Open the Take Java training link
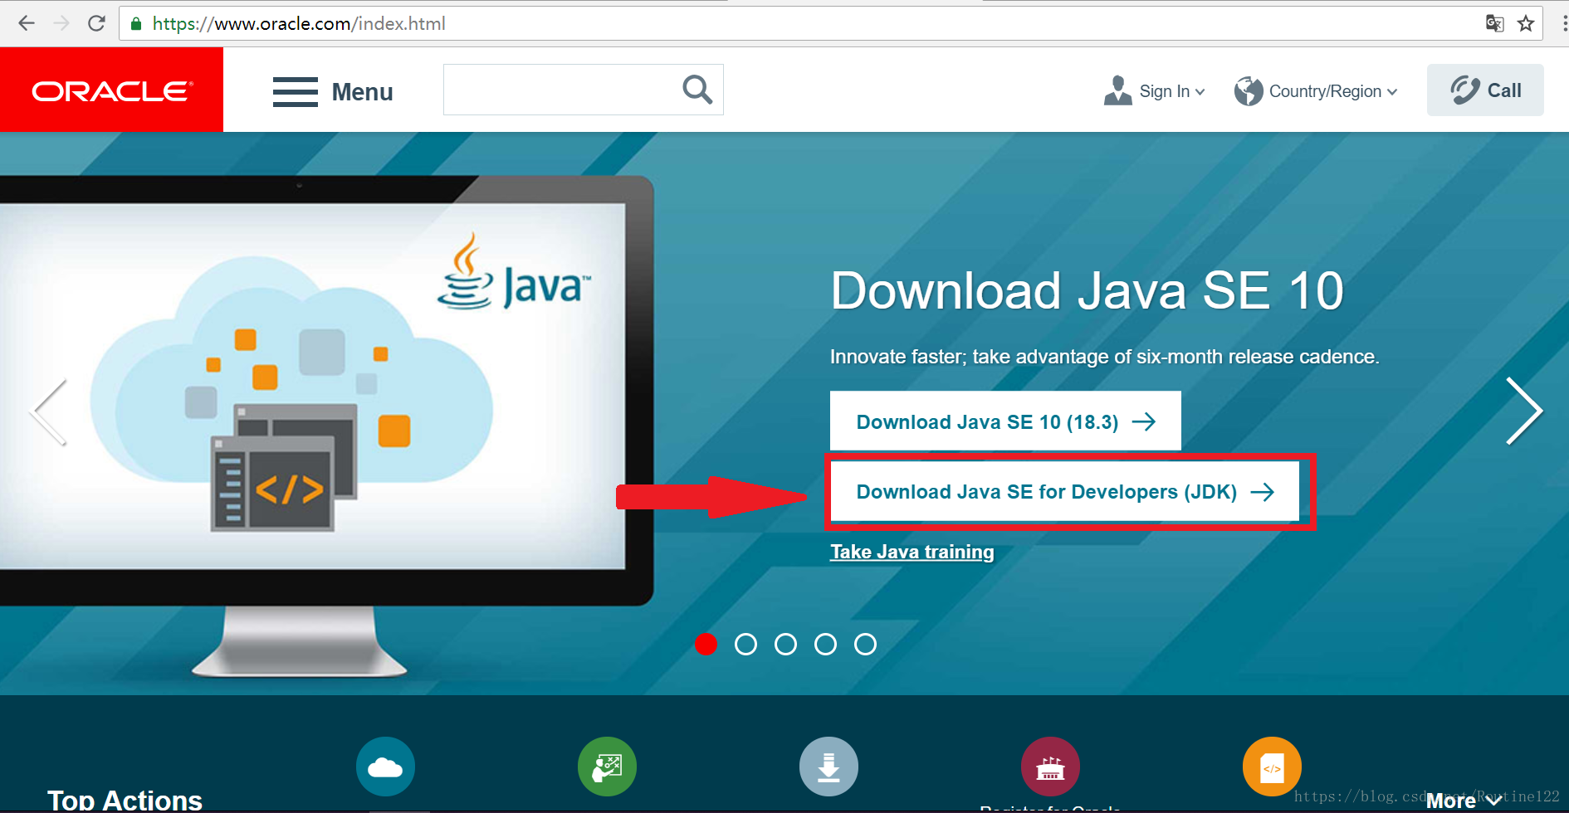 912,552
